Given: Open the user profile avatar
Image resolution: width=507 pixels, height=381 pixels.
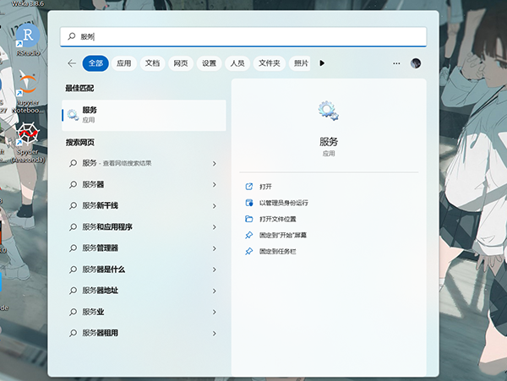Looking at the screenshot, I should pyautogui.click(x=416, y=63).
